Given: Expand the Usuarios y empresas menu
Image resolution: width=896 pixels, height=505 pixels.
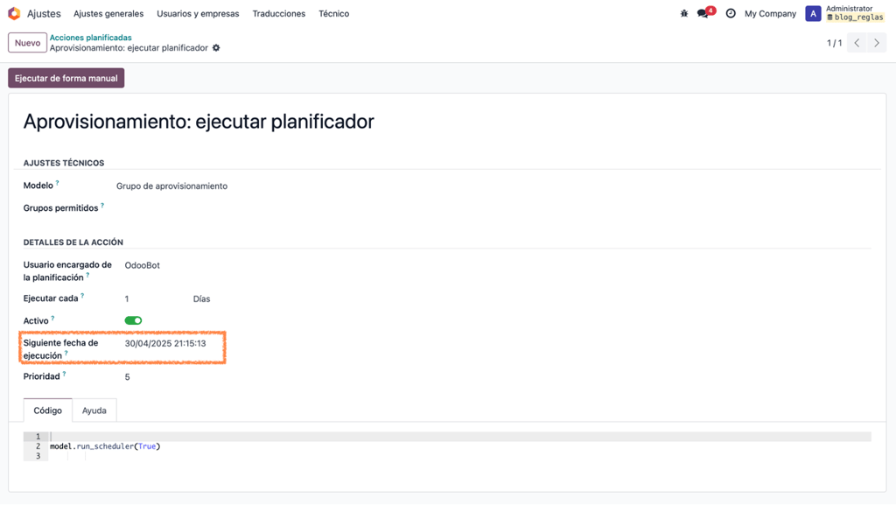Looking at the screenshot, I should tap(198, 14).
